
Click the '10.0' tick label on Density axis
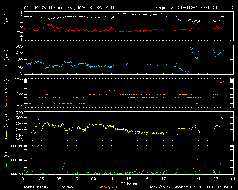pos(19,79)
